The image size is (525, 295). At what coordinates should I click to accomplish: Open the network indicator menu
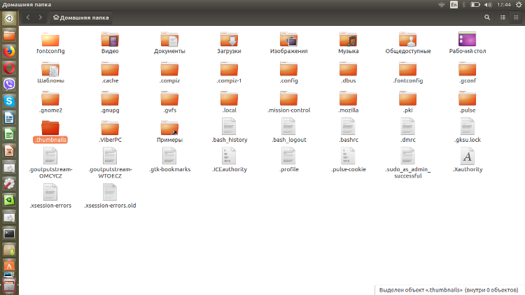(x=442, y=4)
